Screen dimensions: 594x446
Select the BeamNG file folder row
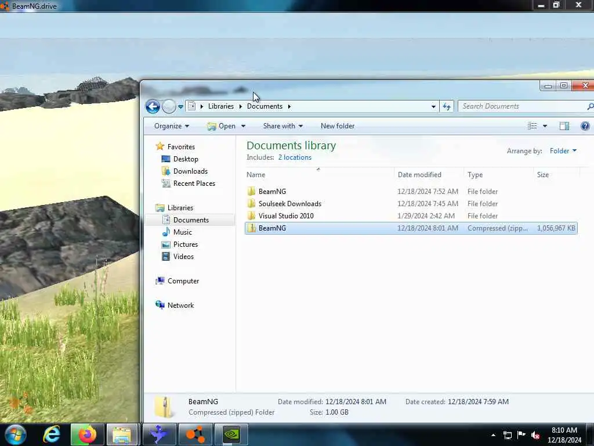coord(411,192)
